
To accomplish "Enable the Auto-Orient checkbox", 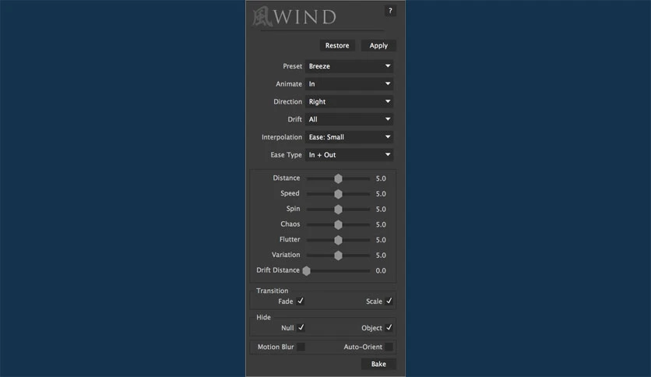I will click(x=389, y=347).
